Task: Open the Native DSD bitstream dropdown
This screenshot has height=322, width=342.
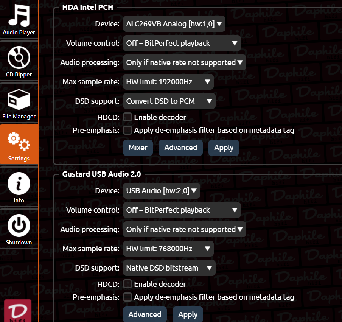Action: pyautogui.click(x=169, y=268)
